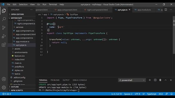Click the SqrtPipe breadcrumb symbol

[72, 14]
